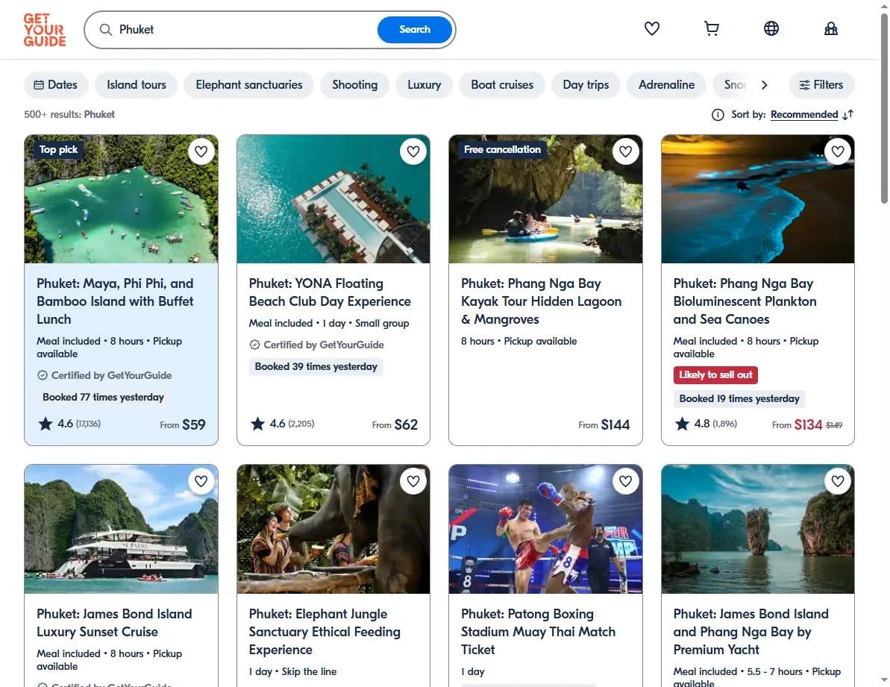The width and height of the screenshot is (890, 687).
Task: Favorite the Phang Nga Bay Kayak Tour
Action: [625, 151]
